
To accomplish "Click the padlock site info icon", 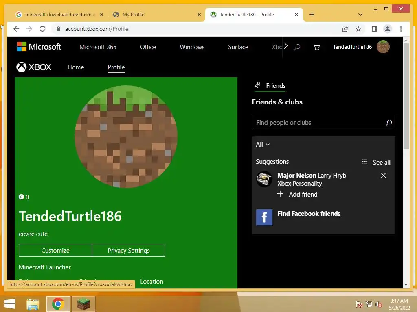I will [x=59, y=29].
